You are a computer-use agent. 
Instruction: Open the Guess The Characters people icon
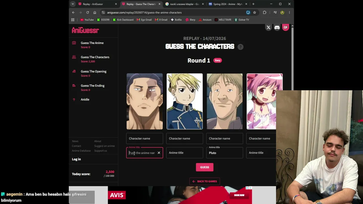(x=74, y=57)
